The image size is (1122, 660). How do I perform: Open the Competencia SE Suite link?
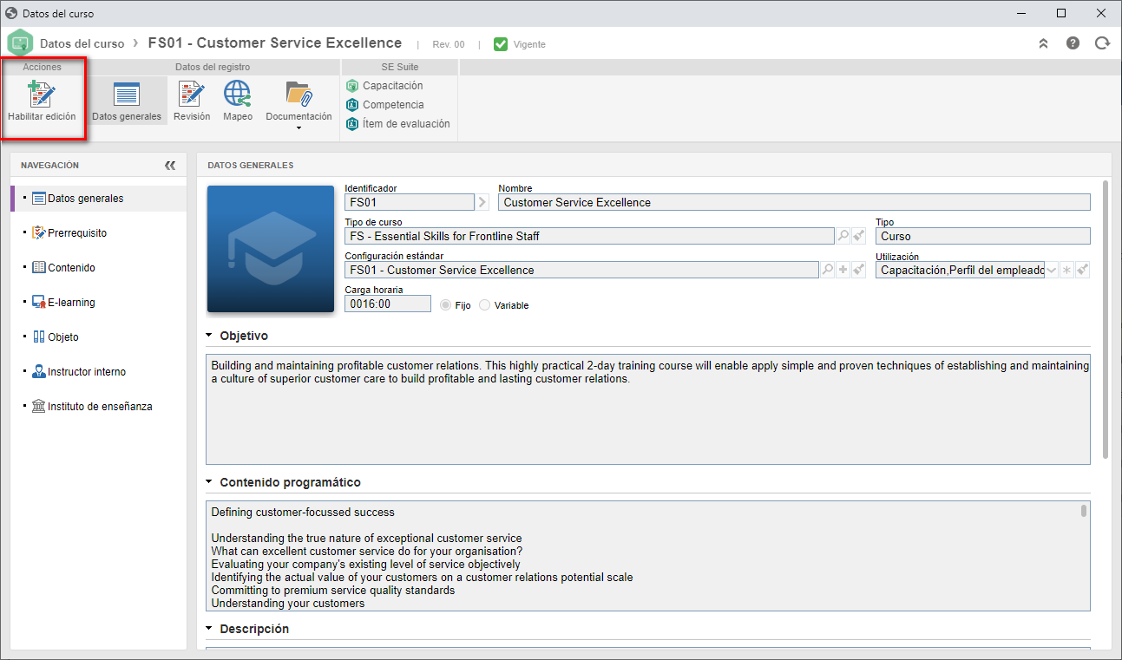(x=384, y=105)
